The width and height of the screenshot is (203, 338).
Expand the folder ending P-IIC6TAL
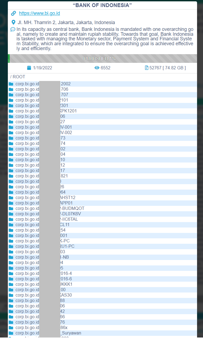[x=102, y=219]
